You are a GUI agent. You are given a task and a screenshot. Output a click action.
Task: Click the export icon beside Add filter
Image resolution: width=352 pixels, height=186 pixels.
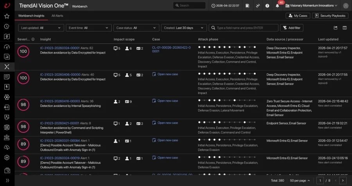coord(336,28)
